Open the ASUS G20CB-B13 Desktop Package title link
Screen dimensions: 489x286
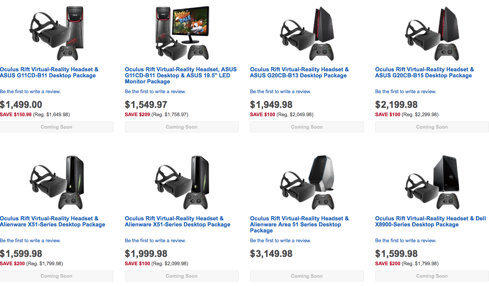299,72
